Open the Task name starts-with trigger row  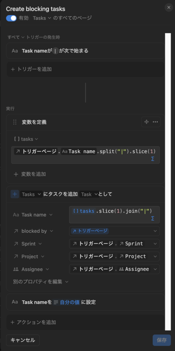coord(85,51)
